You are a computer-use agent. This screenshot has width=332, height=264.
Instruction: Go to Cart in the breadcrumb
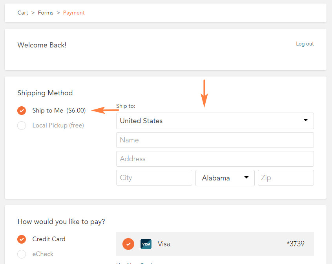pos(23,13)
